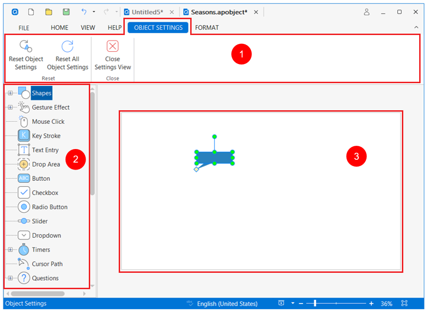Switch to the Untitled5 document tab
Viewport: 429px width, 313px height.
pyautogui.click(x=147, y=12)
